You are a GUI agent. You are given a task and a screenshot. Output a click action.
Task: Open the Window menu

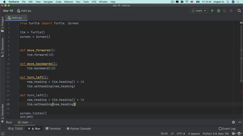103,2
